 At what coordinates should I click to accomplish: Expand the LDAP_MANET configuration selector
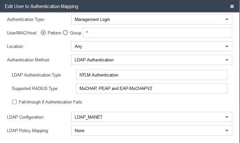[x=148, y=117]
